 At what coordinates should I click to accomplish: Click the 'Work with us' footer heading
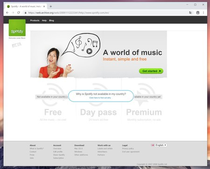click(x=104, y=145)
